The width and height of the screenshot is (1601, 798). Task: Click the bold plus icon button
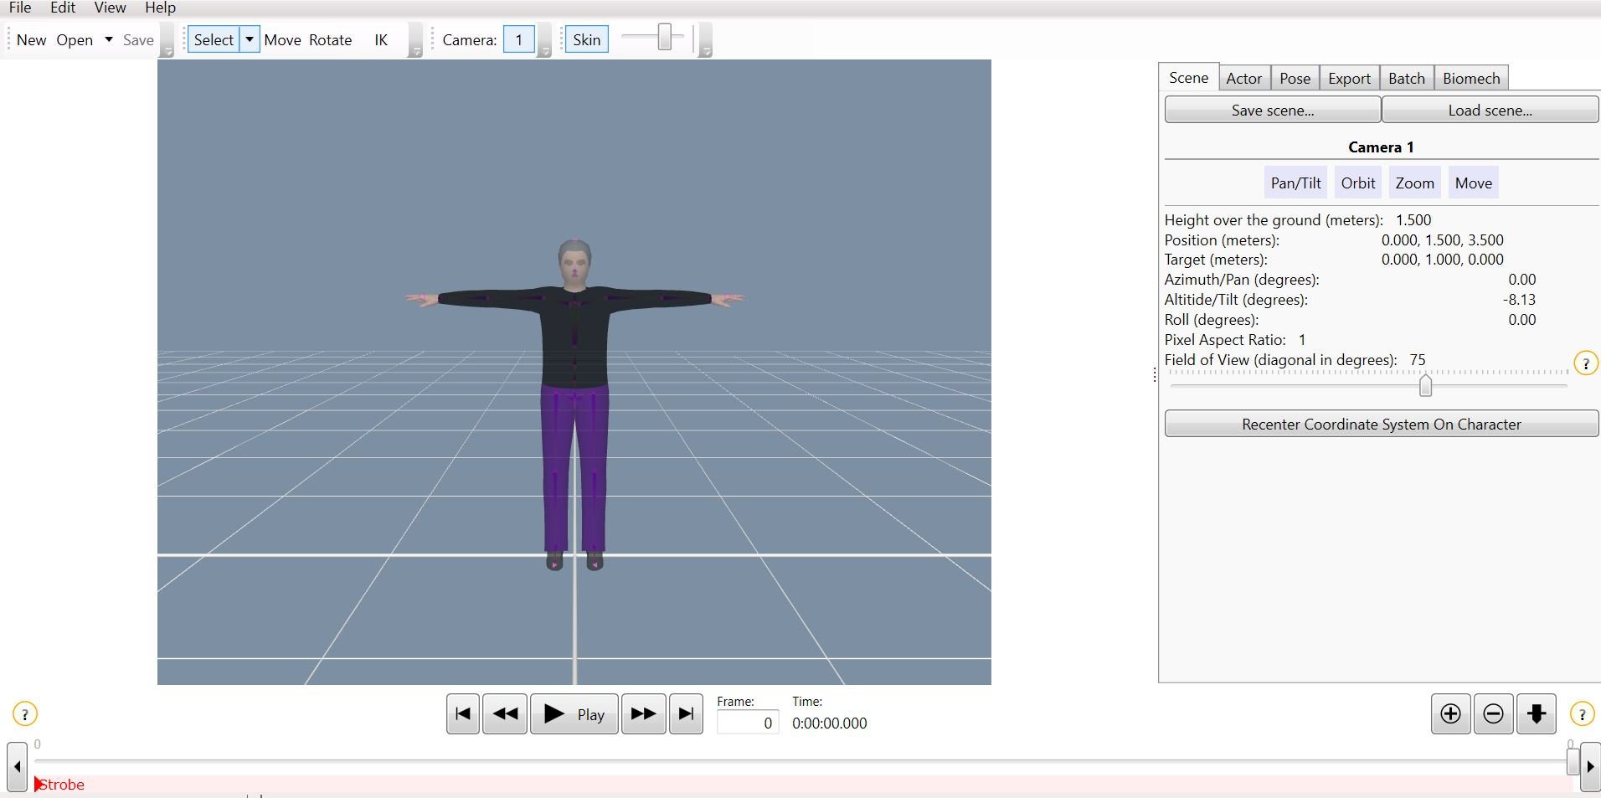pyautogui.click(x=1537, y=714)
